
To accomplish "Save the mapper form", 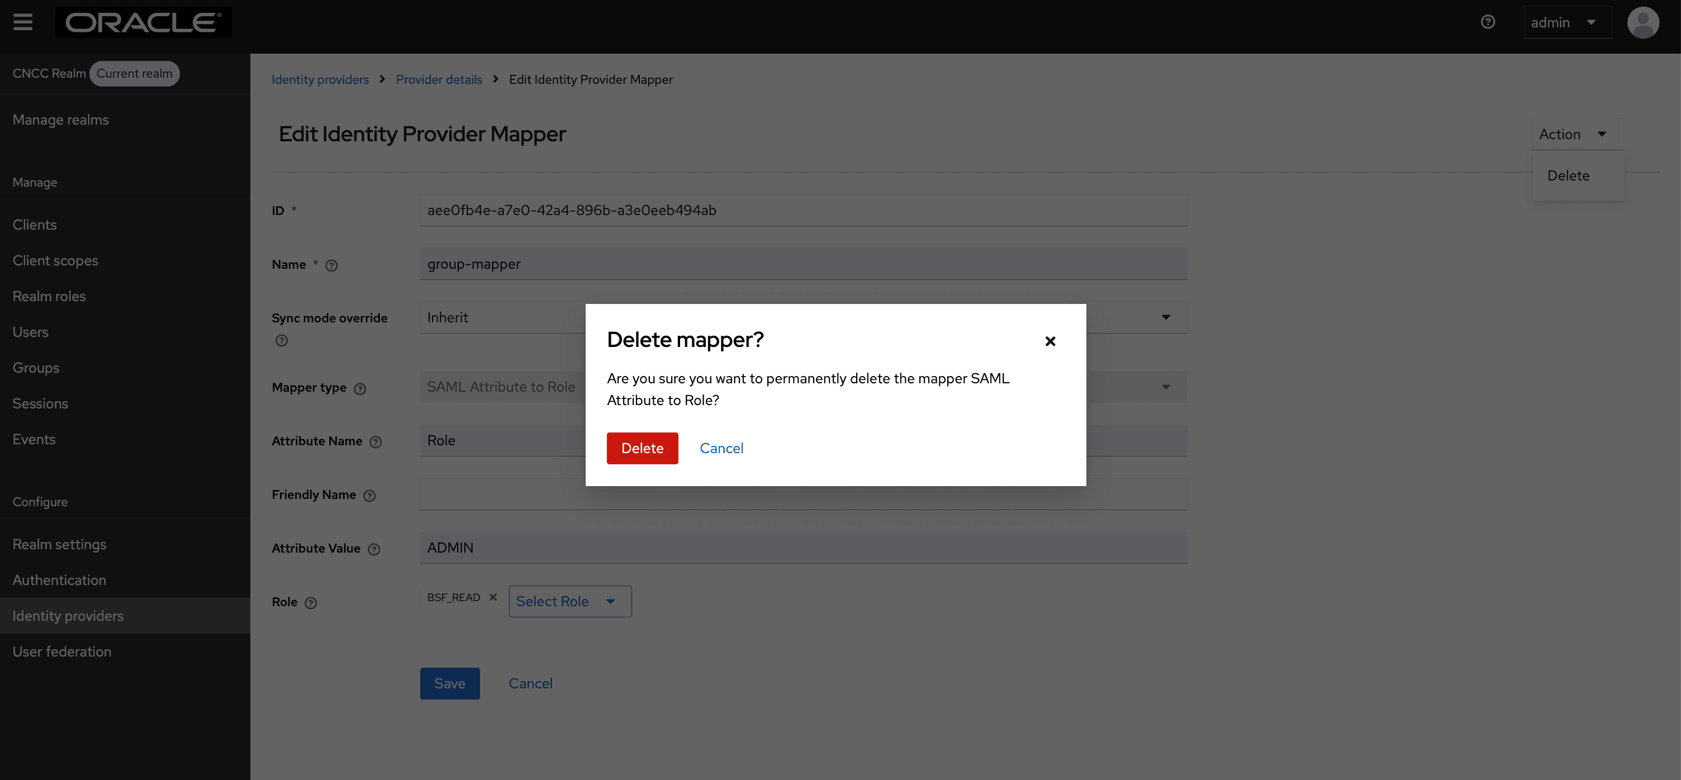I will tap(450, 683).
